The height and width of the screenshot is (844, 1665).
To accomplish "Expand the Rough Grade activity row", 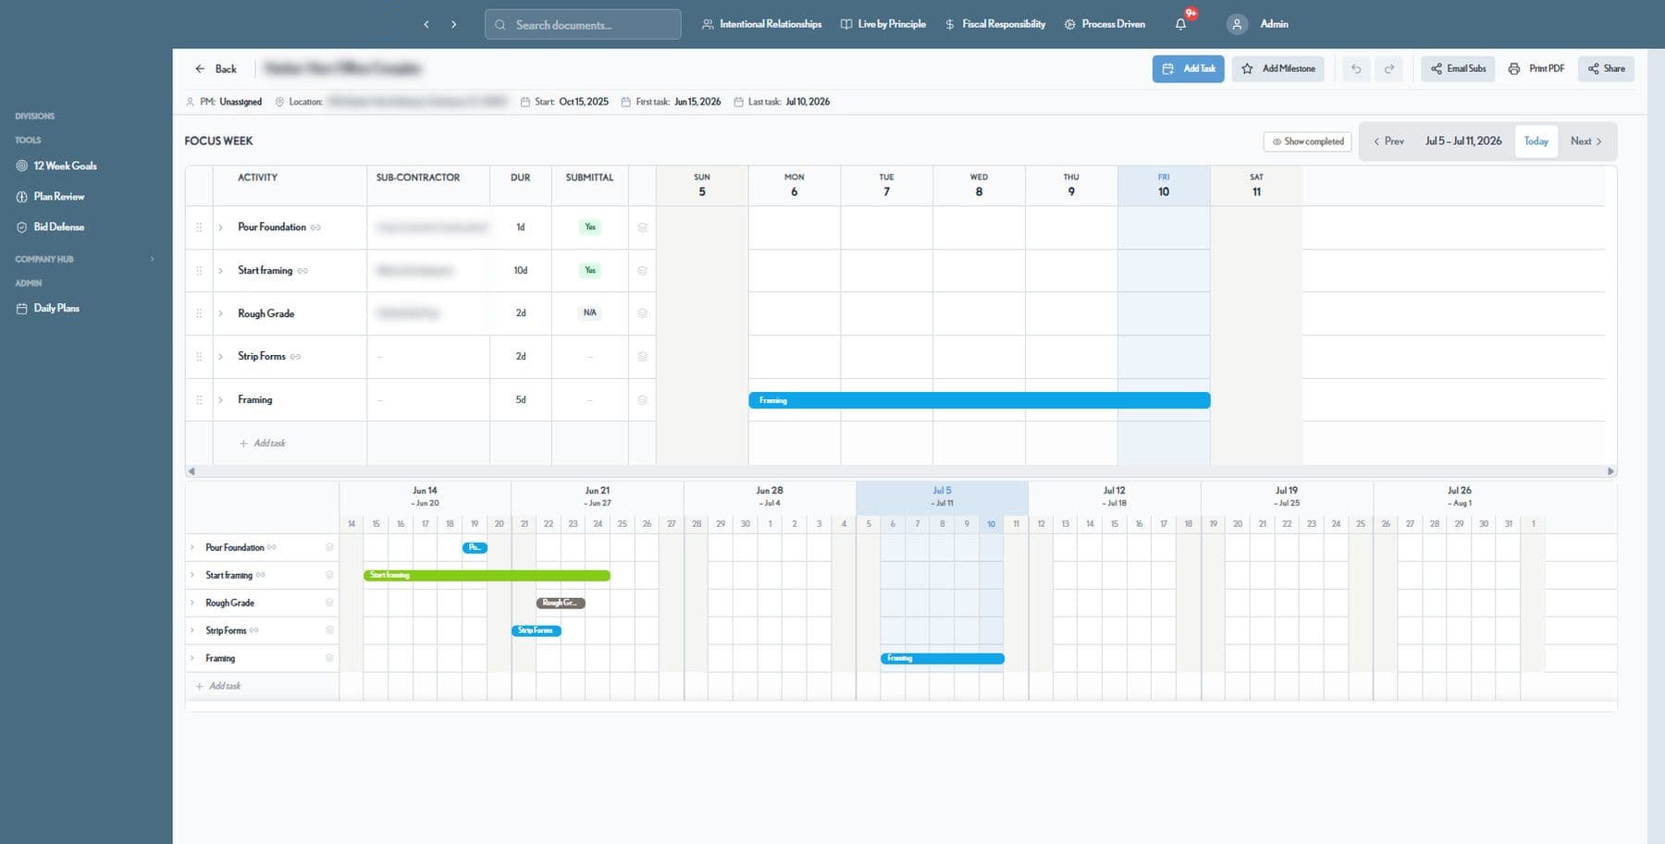I will coord(220,313).
